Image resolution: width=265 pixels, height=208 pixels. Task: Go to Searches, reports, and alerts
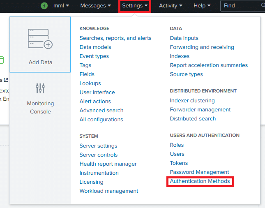(115, 38)
